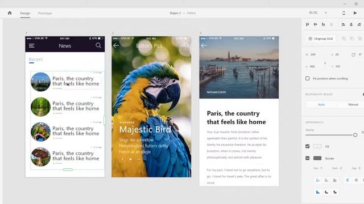Image resolution: width=364 pixels, height=204 pixels.
Task: Align selected objects to top
Action: point(308,24)
